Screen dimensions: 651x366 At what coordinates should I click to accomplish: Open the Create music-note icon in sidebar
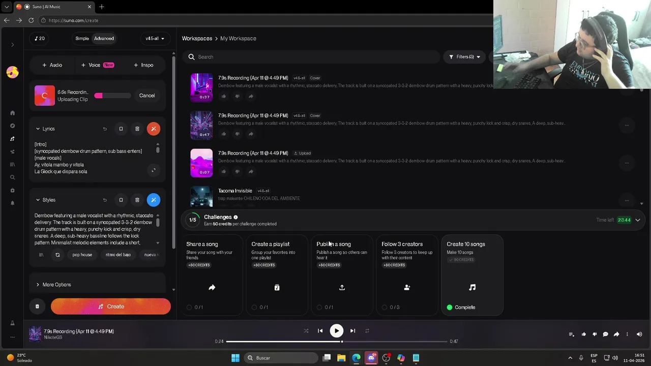click(13, 139)
